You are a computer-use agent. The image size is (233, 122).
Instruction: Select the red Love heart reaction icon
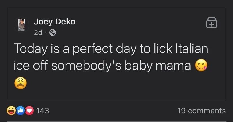(29, 111)
